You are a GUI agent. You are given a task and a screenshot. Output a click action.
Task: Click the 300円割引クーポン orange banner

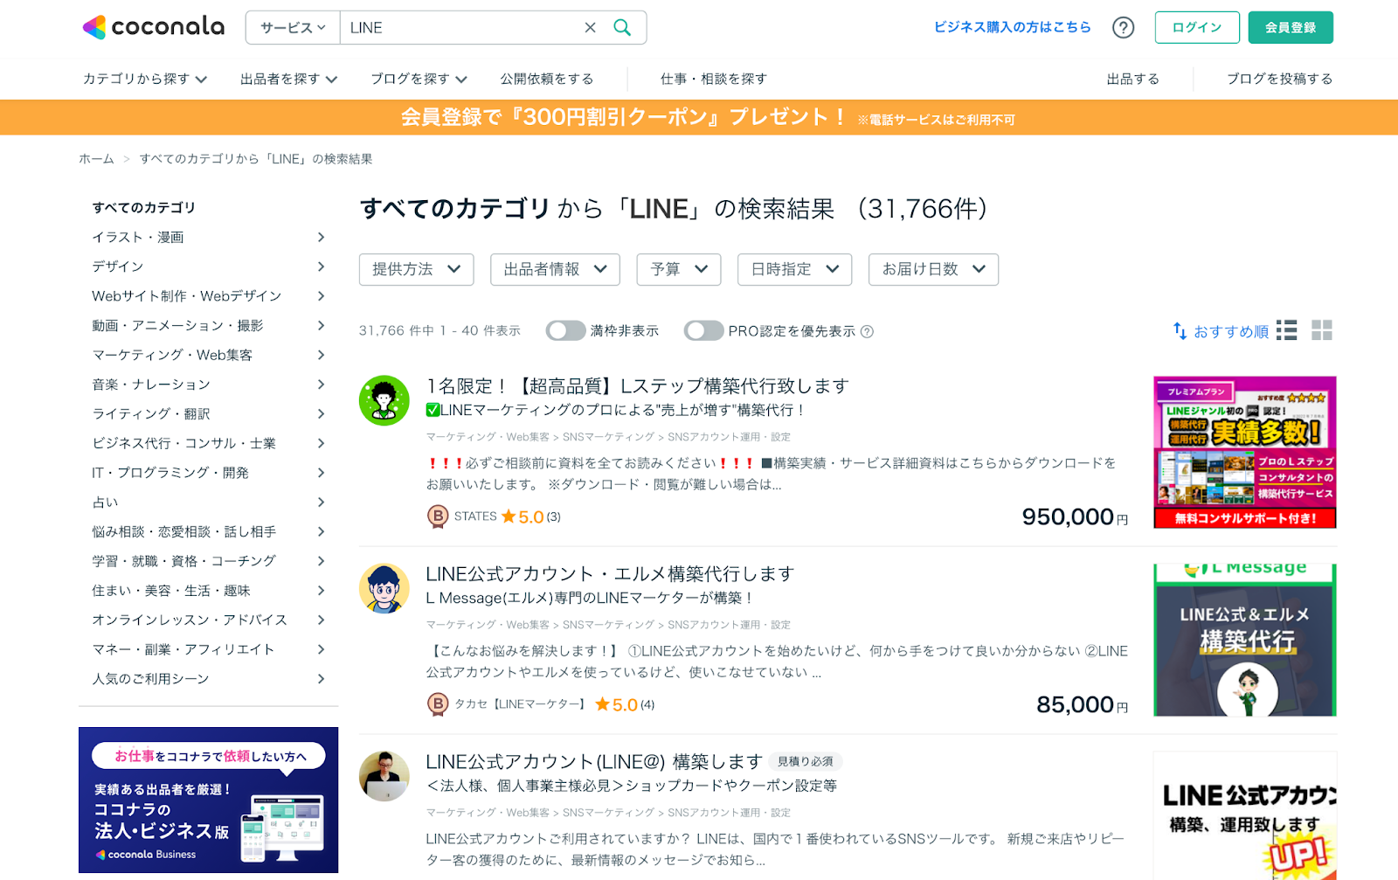(699, 117)
